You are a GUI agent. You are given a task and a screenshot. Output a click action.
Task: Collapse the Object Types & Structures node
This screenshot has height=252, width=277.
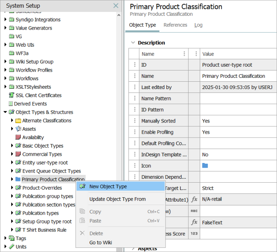5,113
